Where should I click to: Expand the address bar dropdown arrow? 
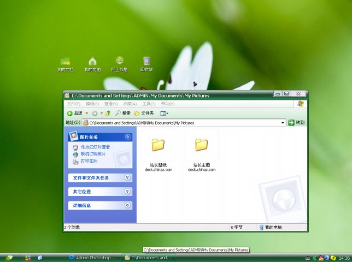click(x=283, y=123)
